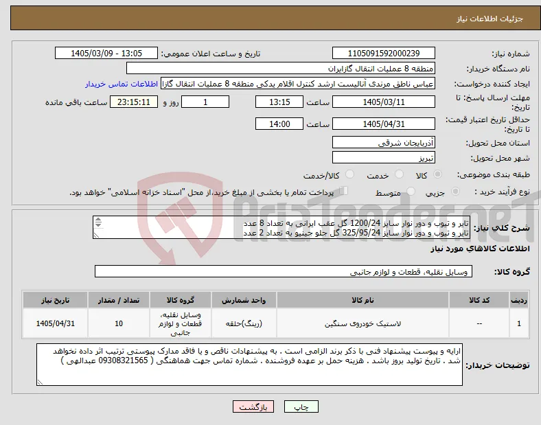Click scroll down arrow in شرح کلی نیاز box
Image resolution: width=541 pixels, height=425 pixels.
click(98, 225)
